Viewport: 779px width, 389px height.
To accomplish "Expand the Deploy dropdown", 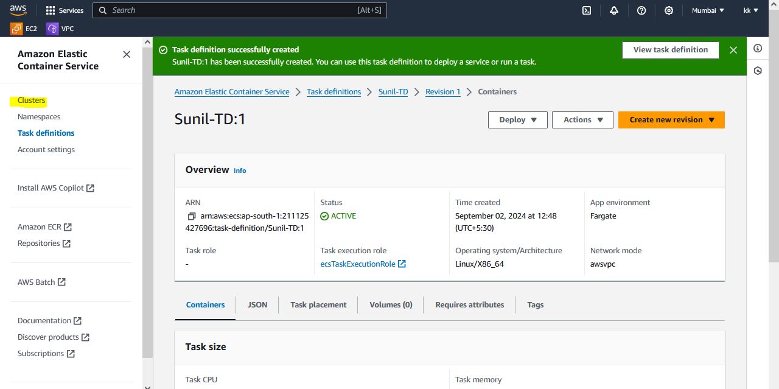I will (x=517, y=120).
